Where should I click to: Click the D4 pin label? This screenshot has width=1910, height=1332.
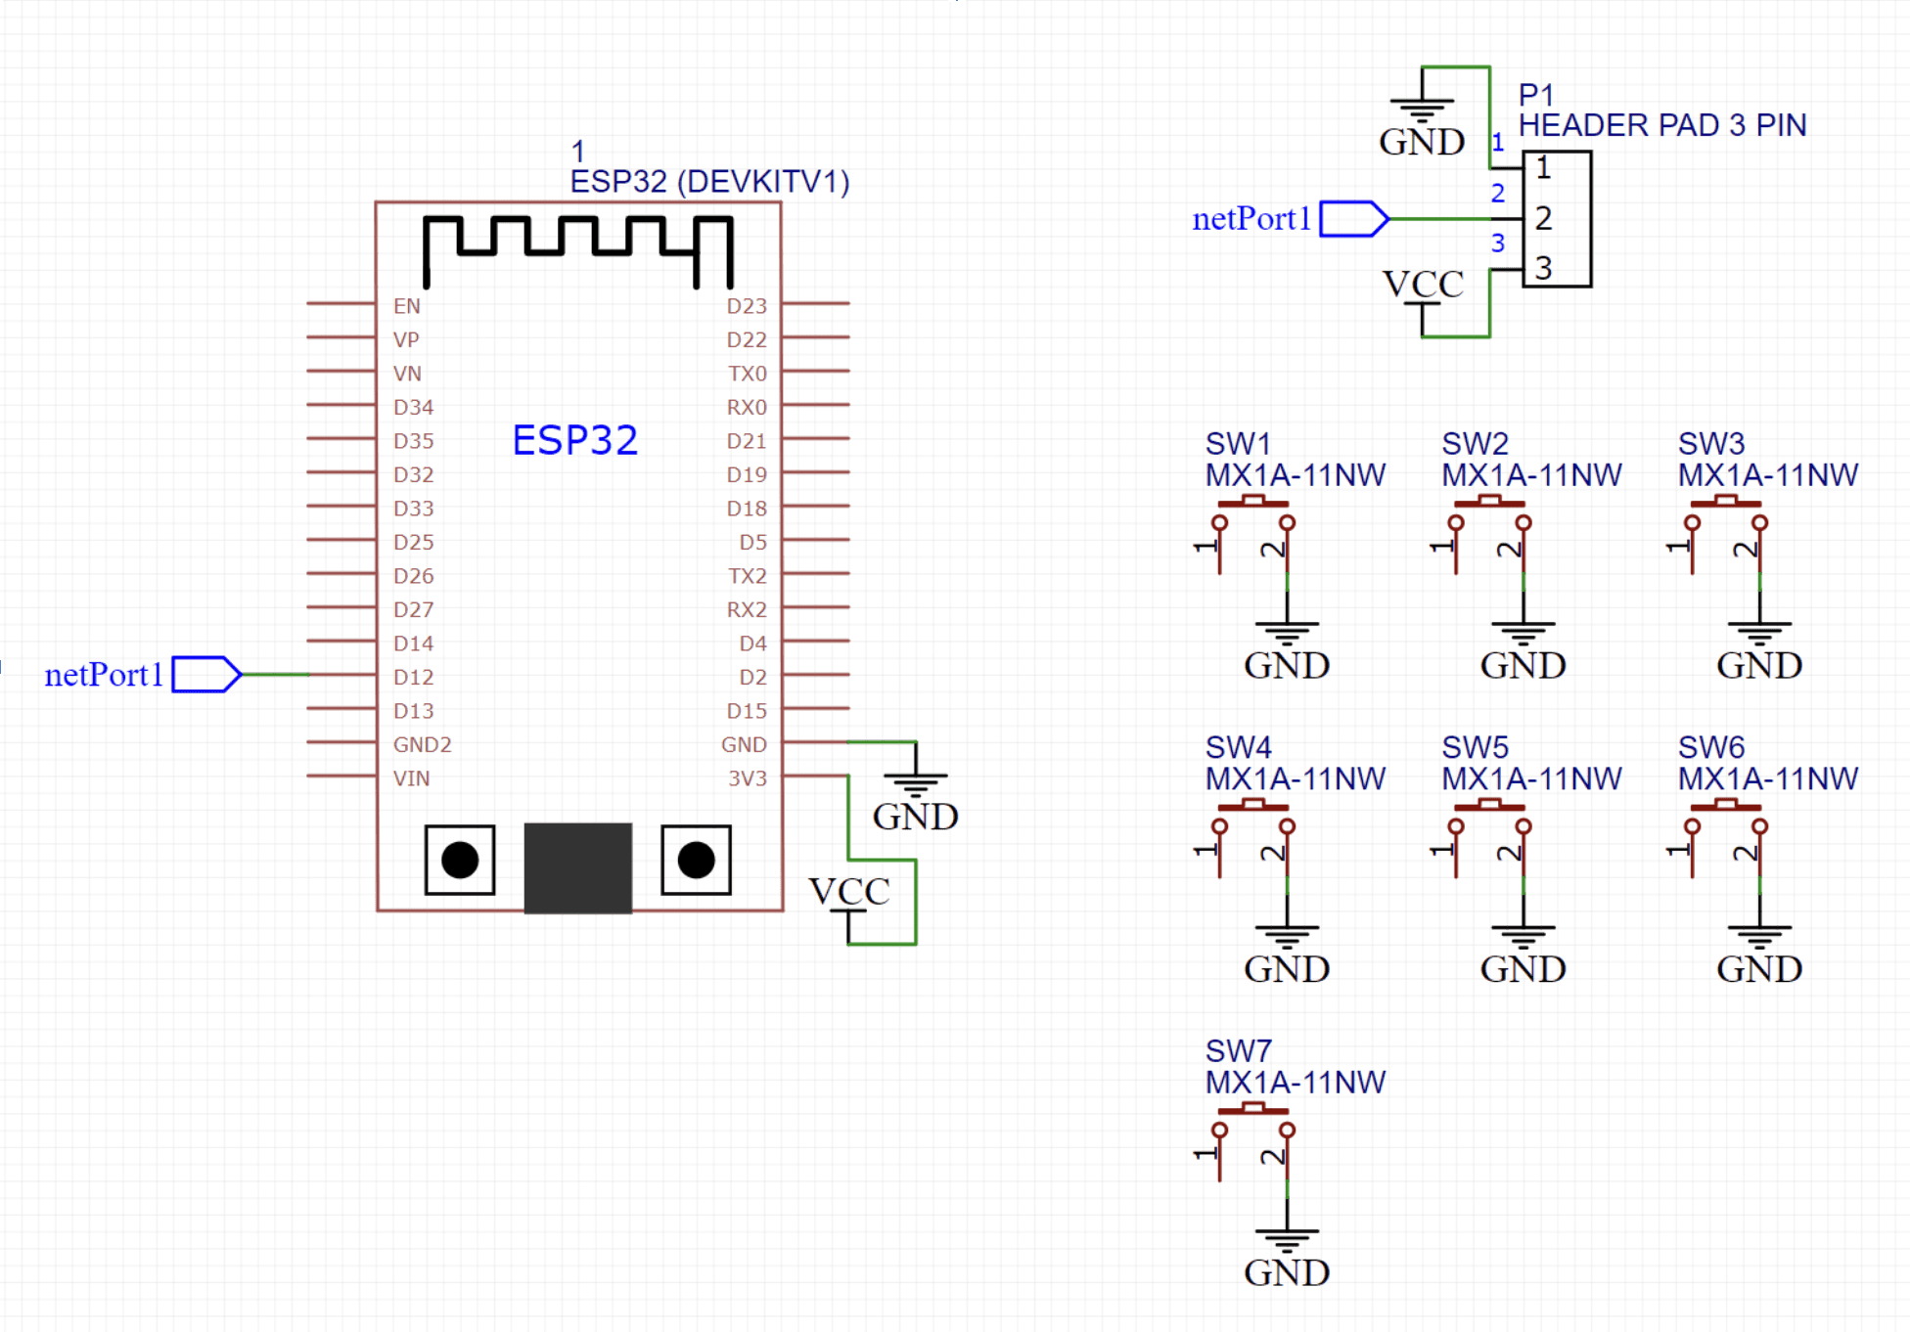point(753,644)
